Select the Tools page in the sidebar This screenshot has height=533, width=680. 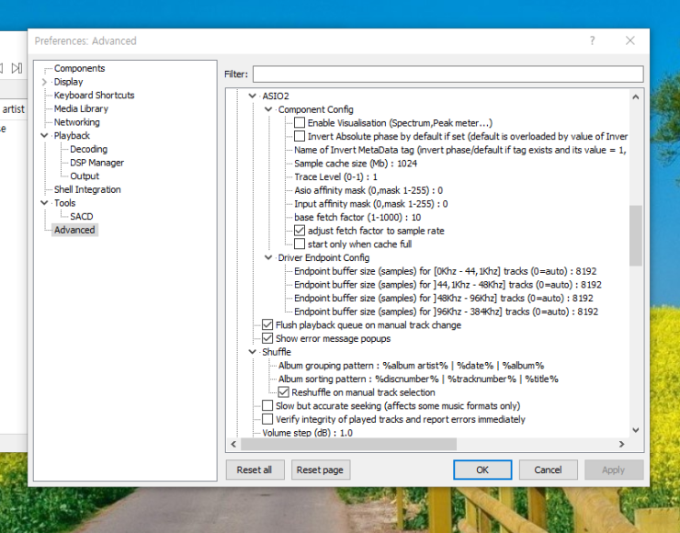point(64,203)
